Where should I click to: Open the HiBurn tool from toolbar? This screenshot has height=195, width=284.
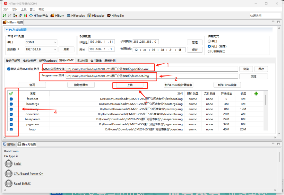[57, 15]
